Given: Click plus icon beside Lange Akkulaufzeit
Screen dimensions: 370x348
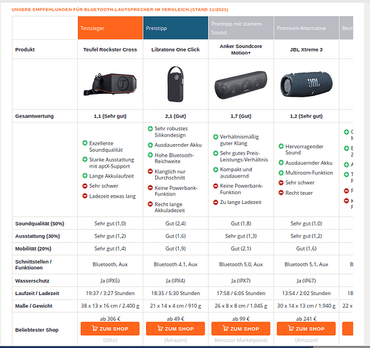Looking at the screenshot, I should (x=85, y=175).
